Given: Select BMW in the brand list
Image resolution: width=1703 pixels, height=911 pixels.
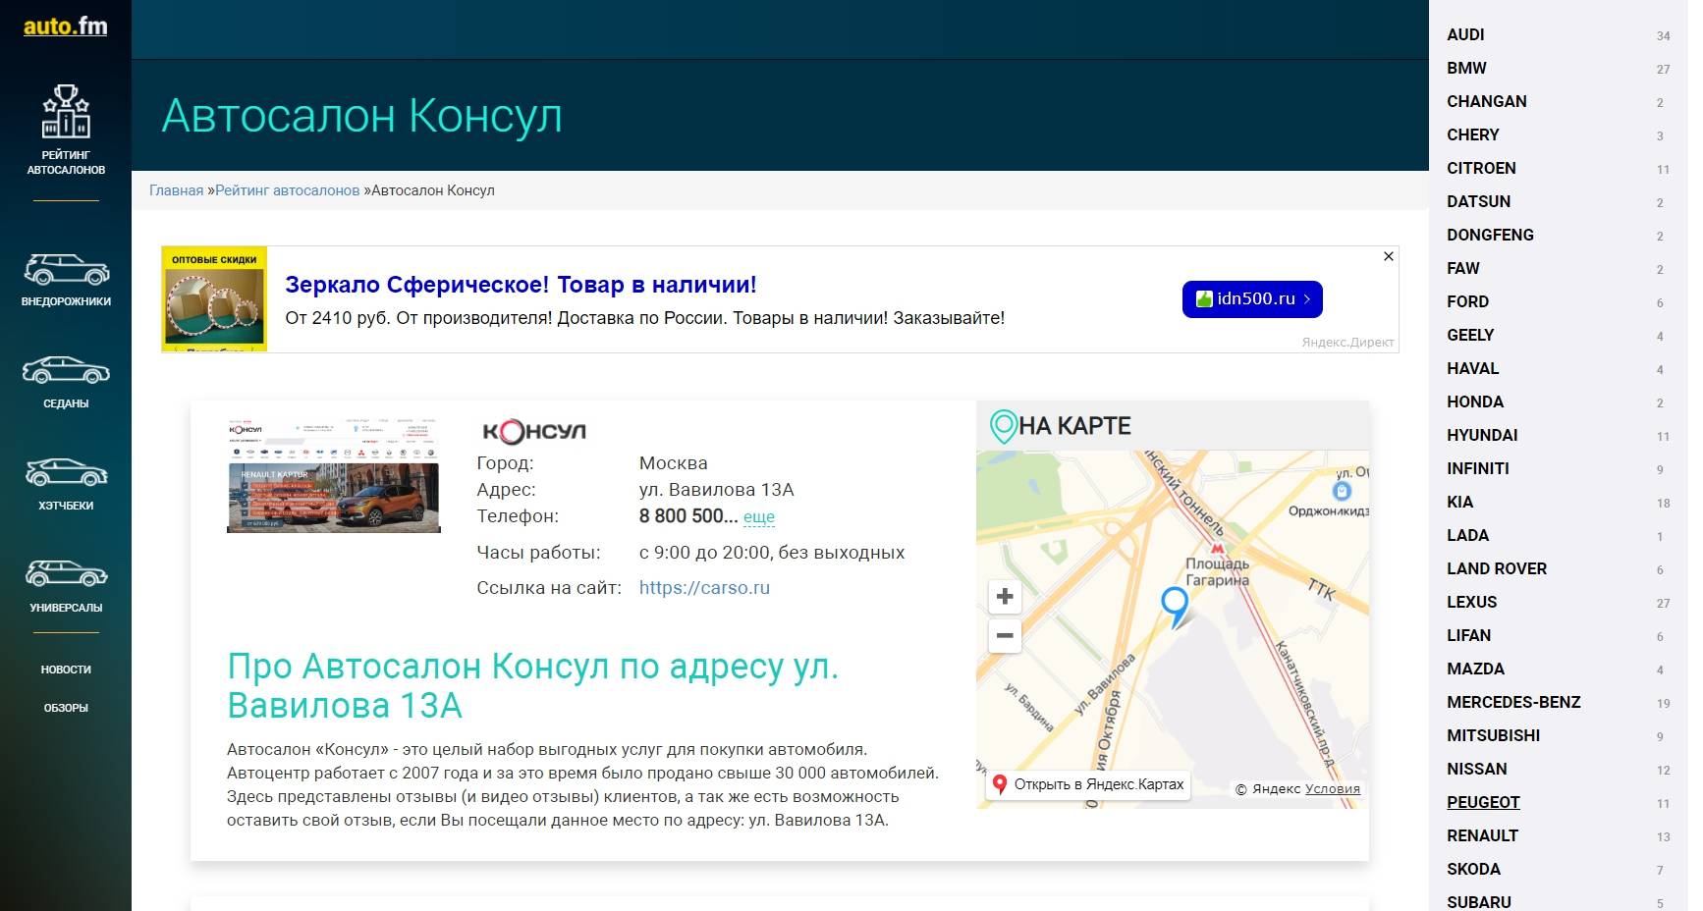Looking at the screenshot, I should (x=1466, y=68).
